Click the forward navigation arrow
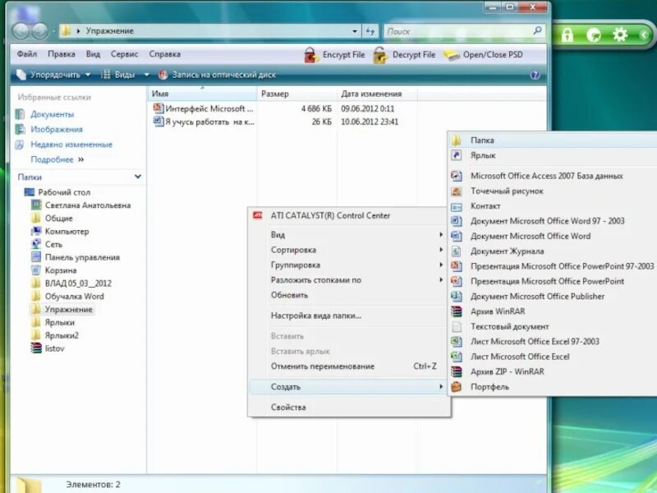Image resolution: width=657 pixels, height=493 pixels. (x=40, y=31)
